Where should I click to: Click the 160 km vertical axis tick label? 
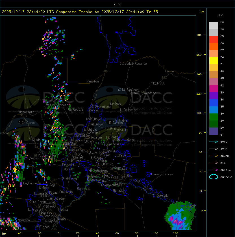tap(199, 55)
